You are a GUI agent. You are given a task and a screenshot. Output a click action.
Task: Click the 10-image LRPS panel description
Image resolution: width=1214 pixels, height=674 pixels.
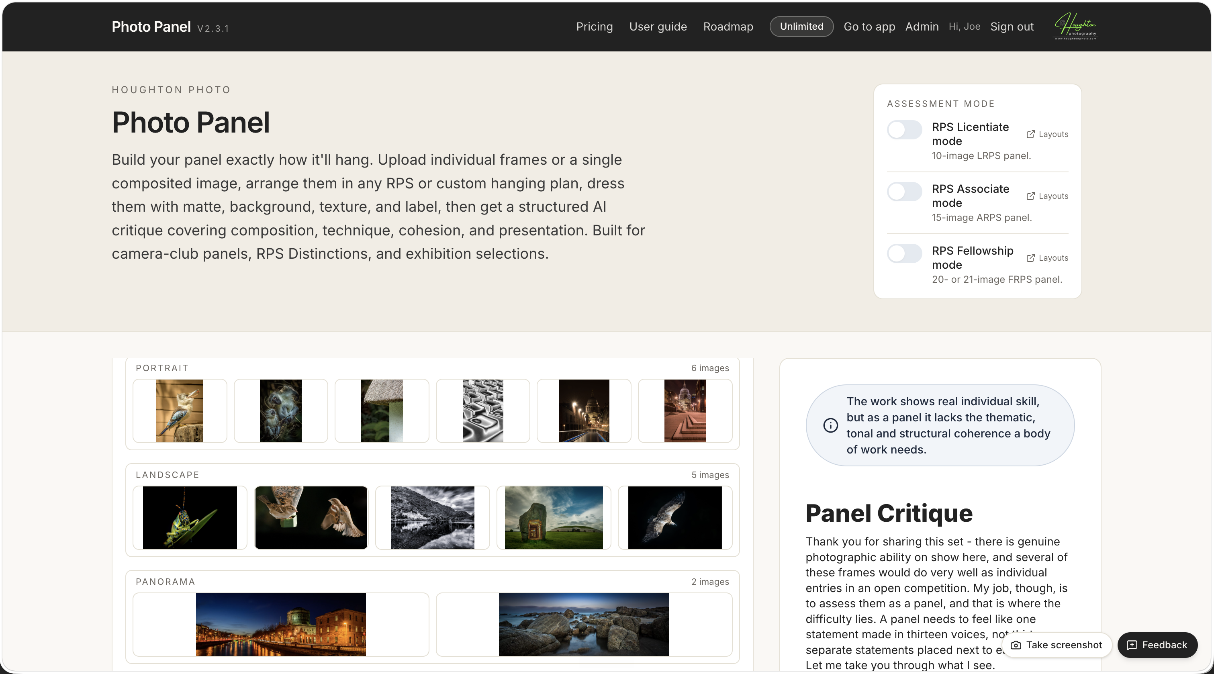coord(981,155)
